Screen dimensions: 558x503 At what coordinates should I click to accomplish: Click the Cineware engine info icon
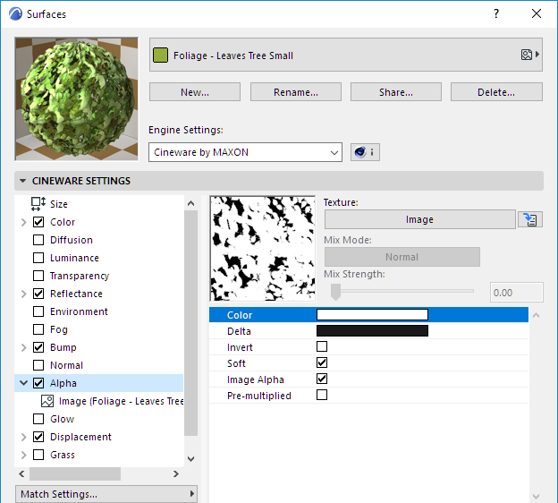(365, 152)
